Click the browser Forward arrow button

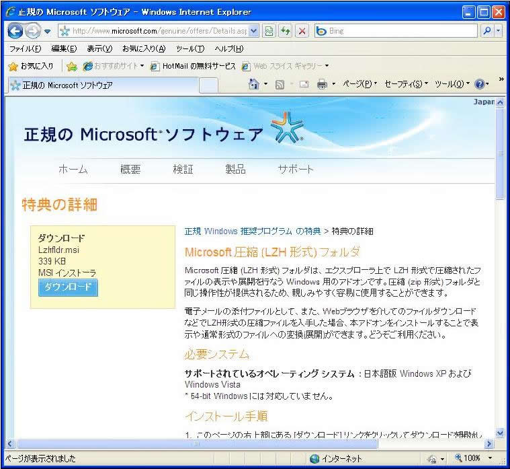33,31
